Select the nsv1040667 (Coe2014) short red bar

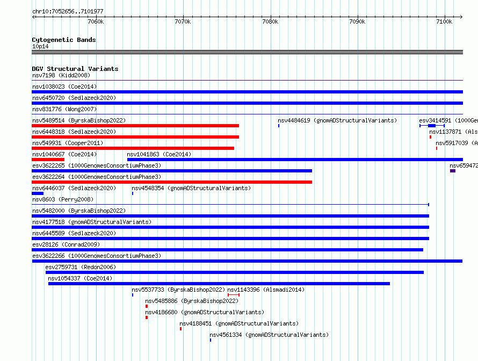pyautogui.click(x=48, y=160)
